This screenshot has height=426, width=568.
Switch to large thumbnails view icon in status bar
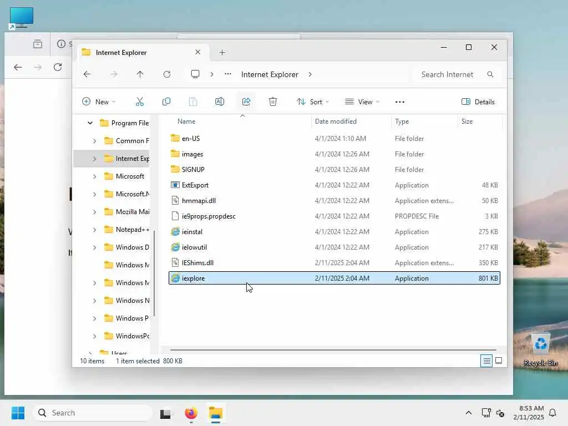click(499, 361)
